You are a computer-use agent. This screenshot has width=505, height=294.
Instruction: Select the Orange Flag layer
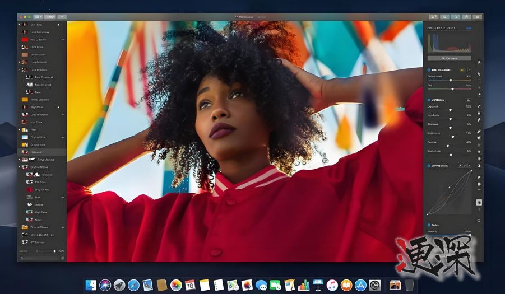click(38, 144)
